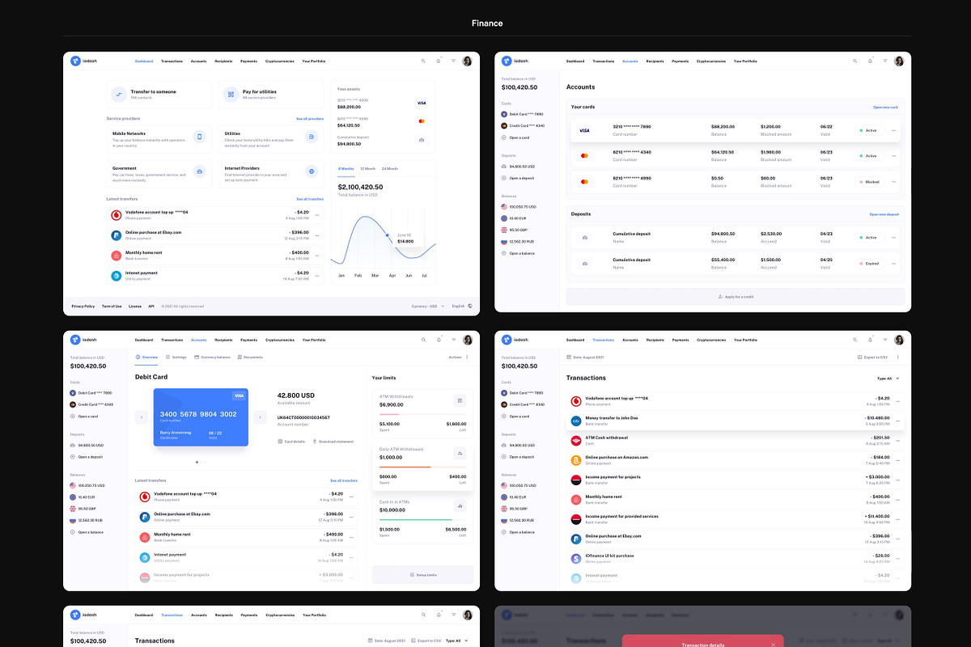This screenshot has width=971, height=647.
Task: Click the Pay for utilities QR icon
Action: pos(231,94)
